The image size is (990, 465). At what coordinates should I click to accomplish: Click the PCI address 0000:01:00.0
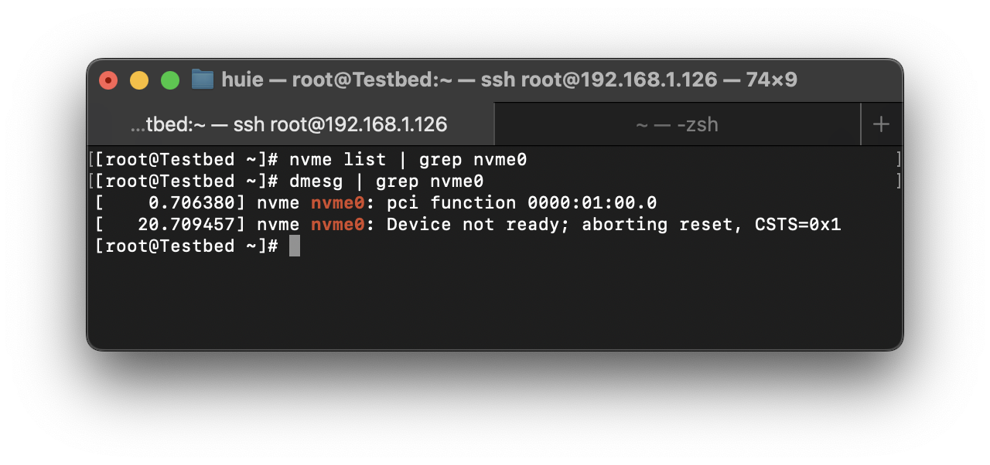point(592,203)
